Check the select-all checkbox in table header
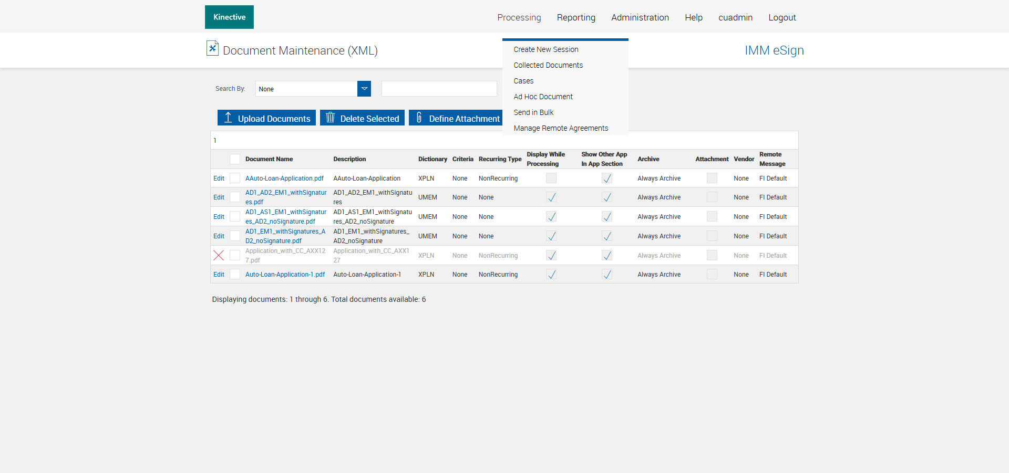Screen dimensions: 1009x473 235,159
